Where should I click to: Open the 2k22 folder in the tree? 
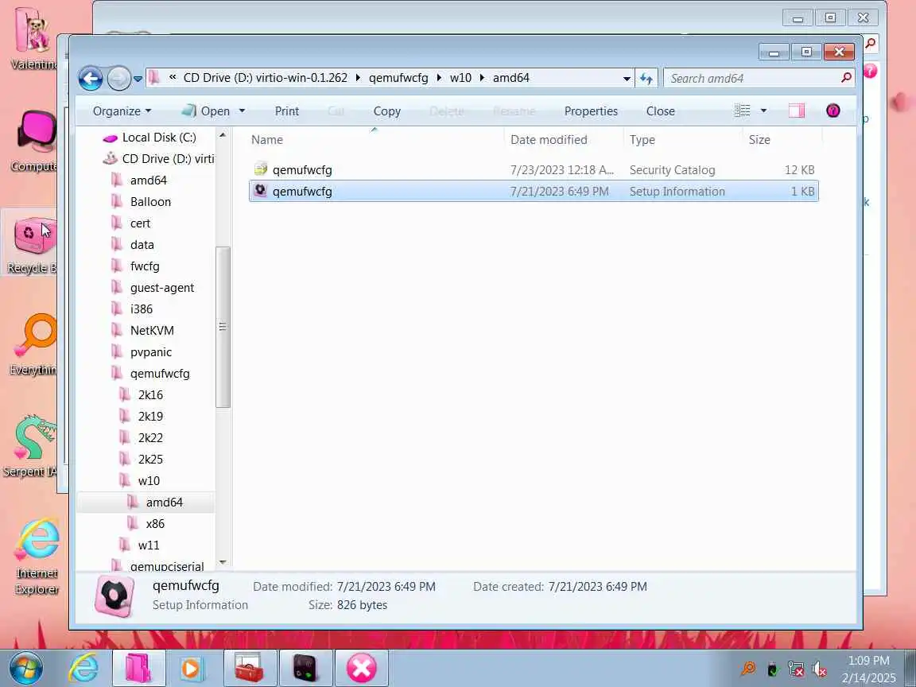coord(150,438)
